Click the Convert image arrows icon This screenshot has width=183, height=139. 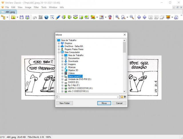93,17
